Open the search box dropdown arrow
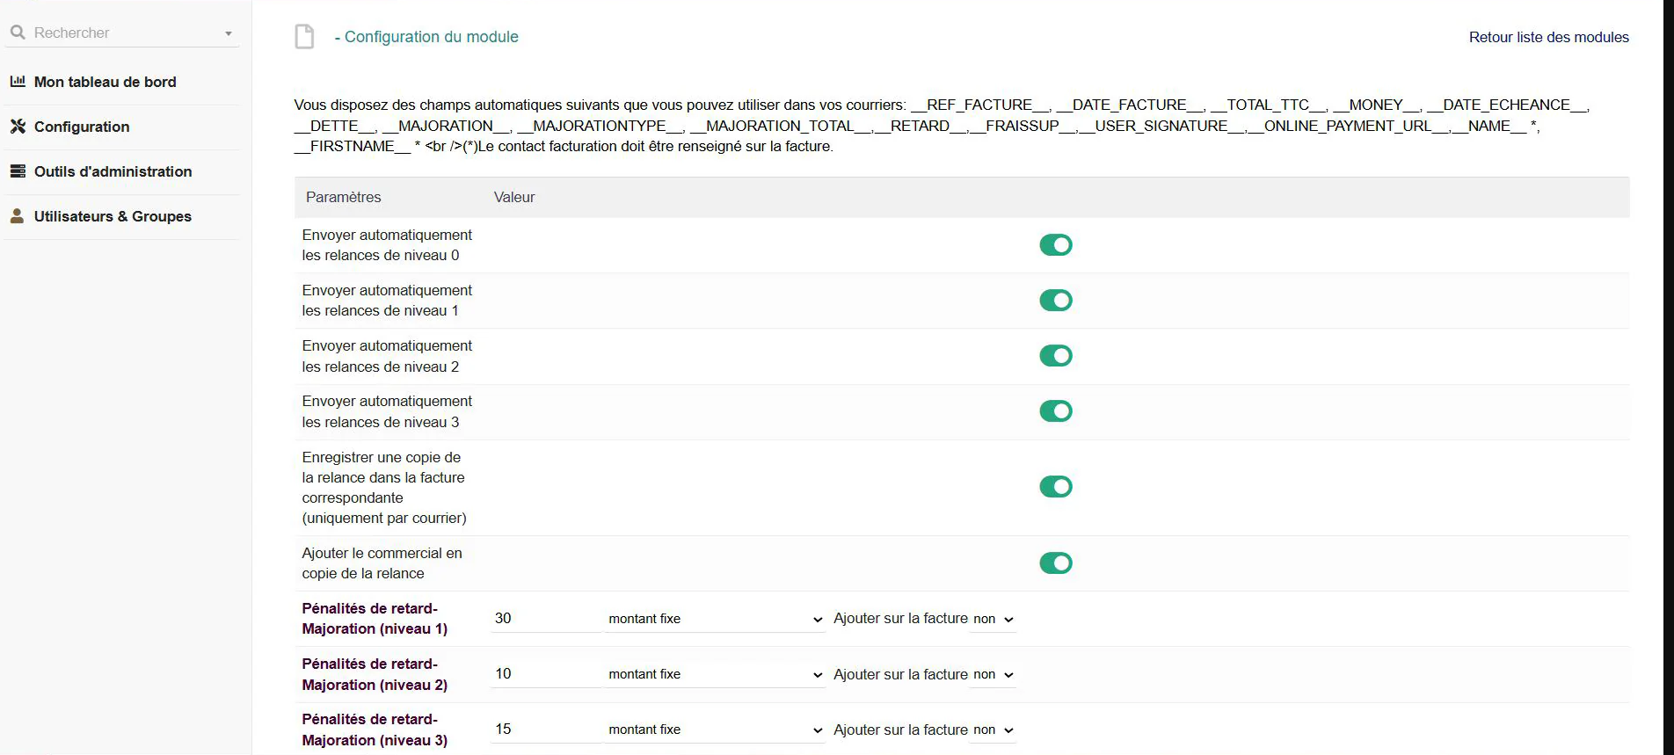The image size is (1674, 755). [229, 33]
